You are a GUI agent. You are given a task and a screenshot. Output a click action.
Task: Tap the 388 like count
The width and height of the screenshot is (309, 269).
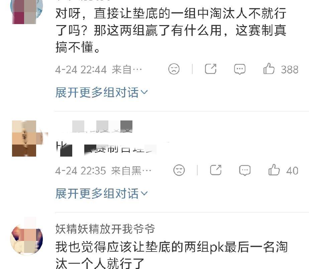click(290, 70)
